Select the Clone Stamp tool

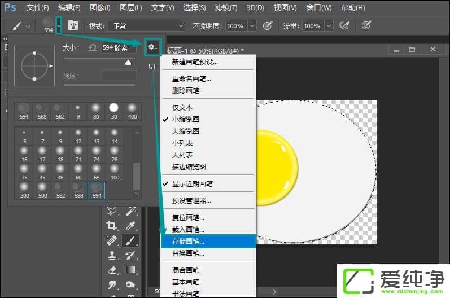112,255
